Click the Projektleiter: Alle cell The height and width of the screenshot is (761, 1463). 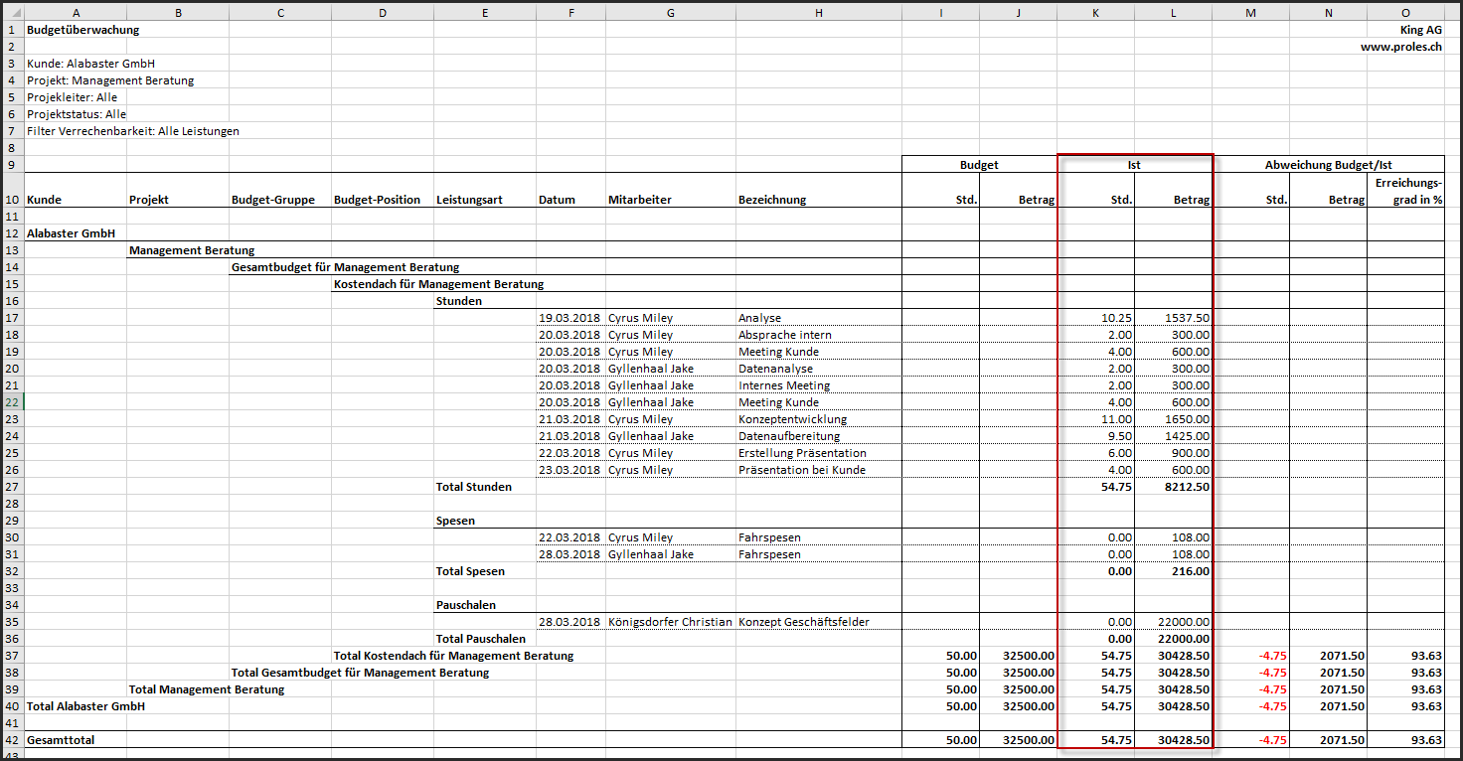pos(72,97)
